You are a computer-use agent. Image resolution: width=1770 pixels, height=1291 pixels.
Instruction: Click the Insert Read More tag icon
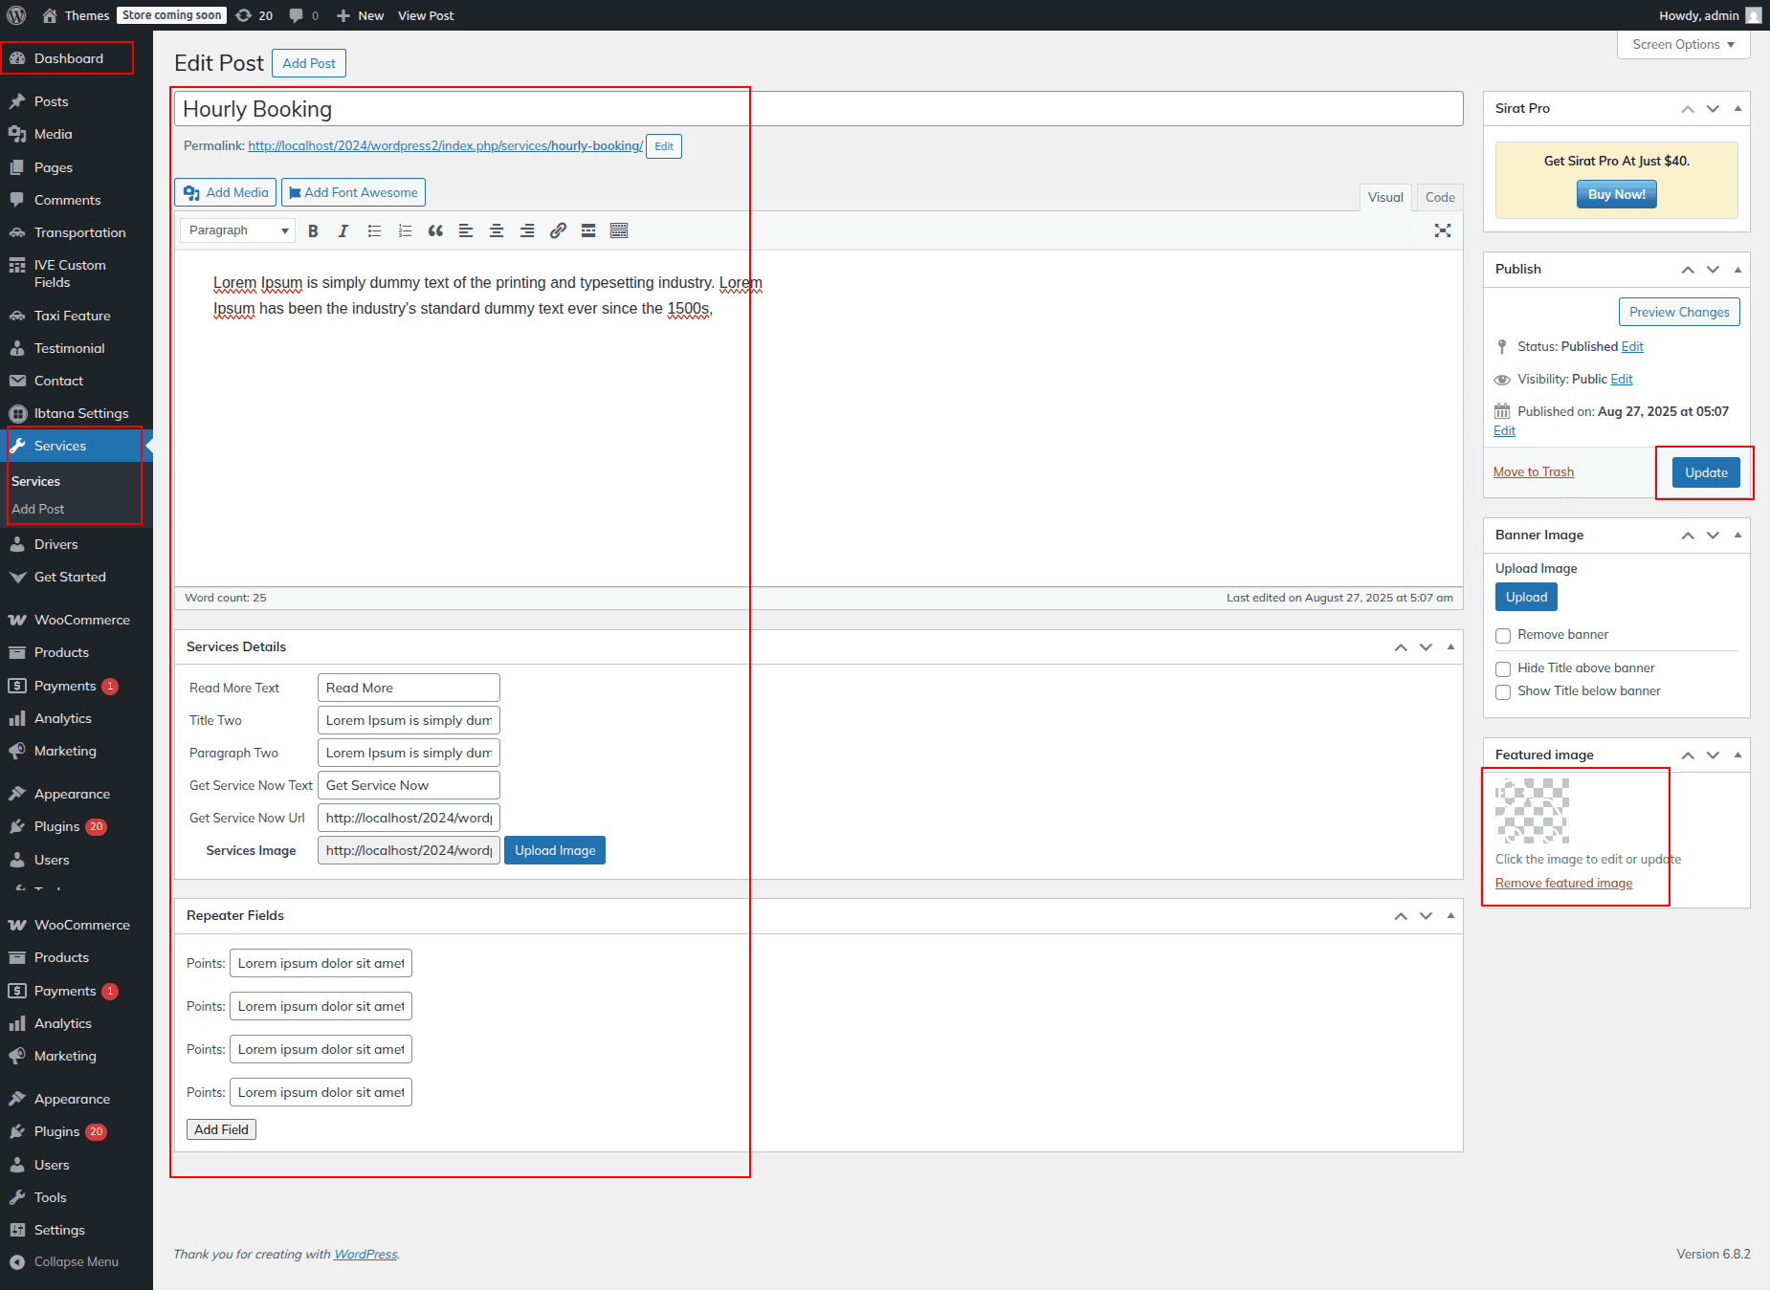pyautogui.click(x=588, y=230)
